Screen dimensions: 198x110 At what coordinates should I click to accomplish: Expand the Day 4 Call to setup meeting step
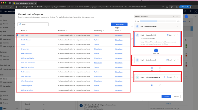point(178,77)
